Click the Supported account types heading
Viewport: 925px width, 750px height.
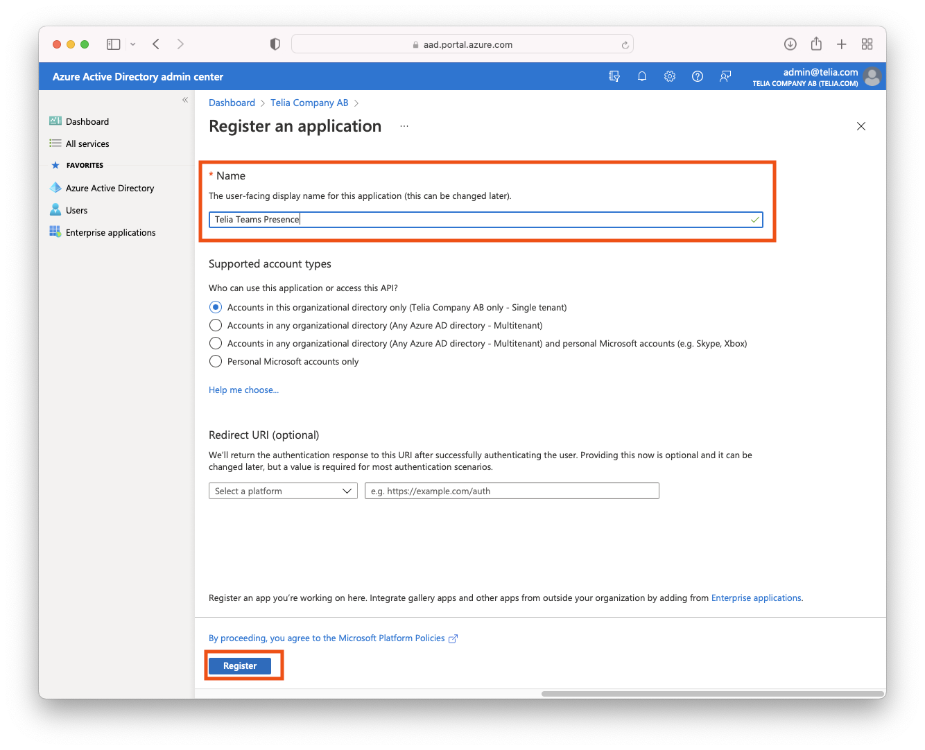270,264
